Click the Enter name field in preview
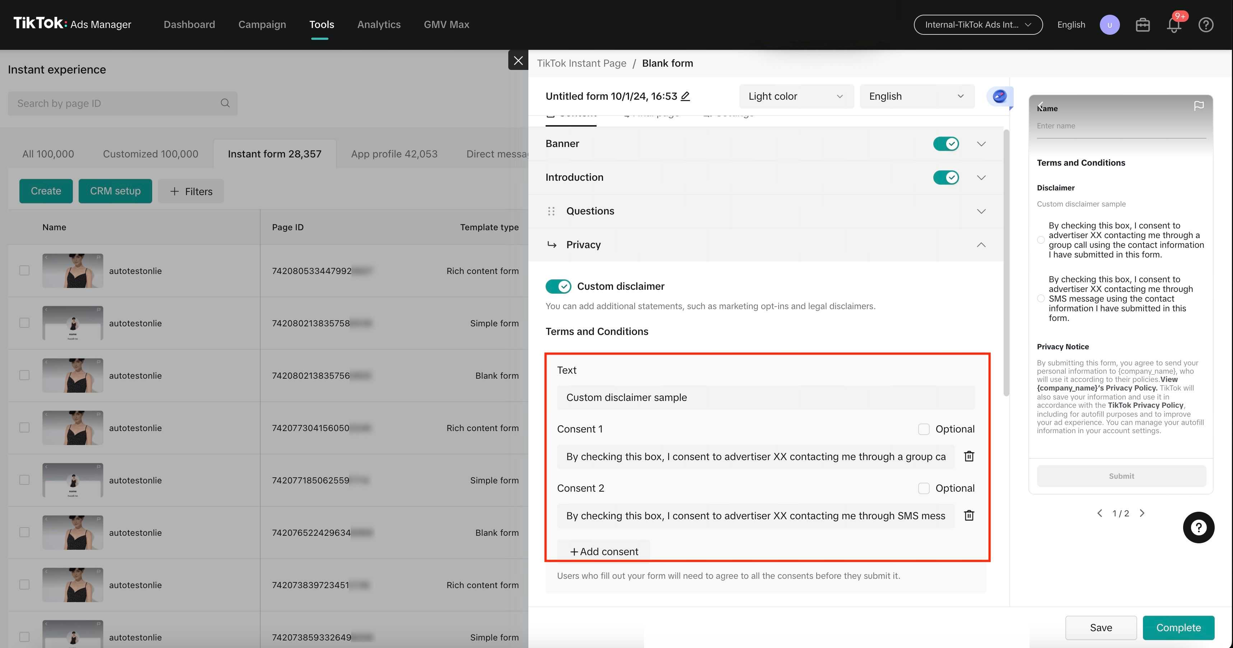 point(1121,126)
